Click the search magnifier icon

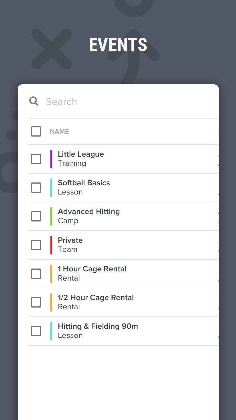click(34, 101)
